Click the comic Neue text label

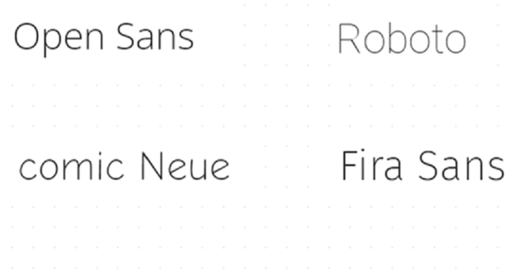pos(124,166)
